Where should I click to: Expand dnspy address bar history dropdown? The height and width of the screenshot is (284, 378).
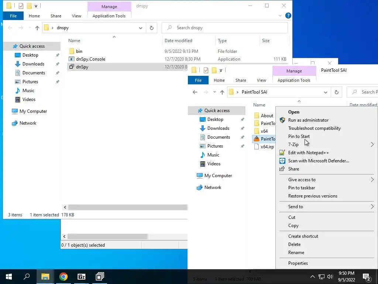(x=141, y=28)
